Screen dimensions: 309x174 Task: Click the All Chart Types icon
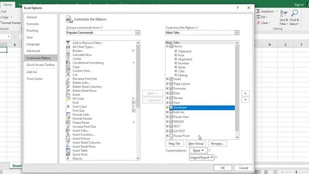(68, 47)
